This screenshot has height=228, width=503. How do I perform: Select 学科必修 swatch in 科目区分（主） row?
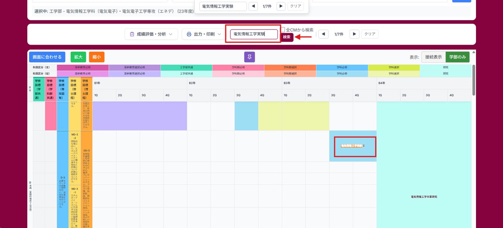[x=342, y=67]
